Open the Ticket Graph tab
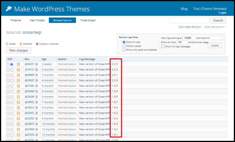Screen dimensions: 235x142 click(88, 21)
